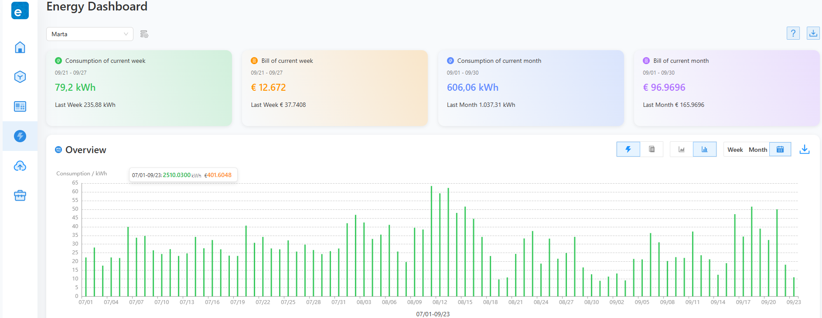Screen dimensions: 822x318
Task: Open the cloud upload sidebar icon
Action: pos(20,166)
